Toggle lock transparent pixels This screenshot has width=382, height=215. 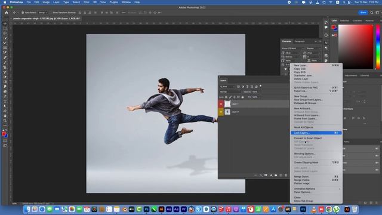[x=226, y=97]
